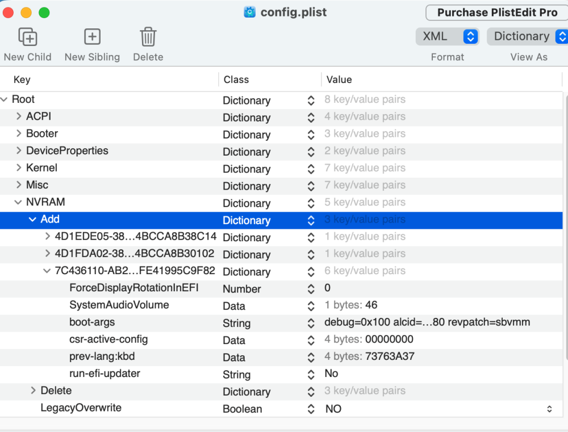Open class stepper for SystemAudioVolume row
568x432 pixels.
311,306
